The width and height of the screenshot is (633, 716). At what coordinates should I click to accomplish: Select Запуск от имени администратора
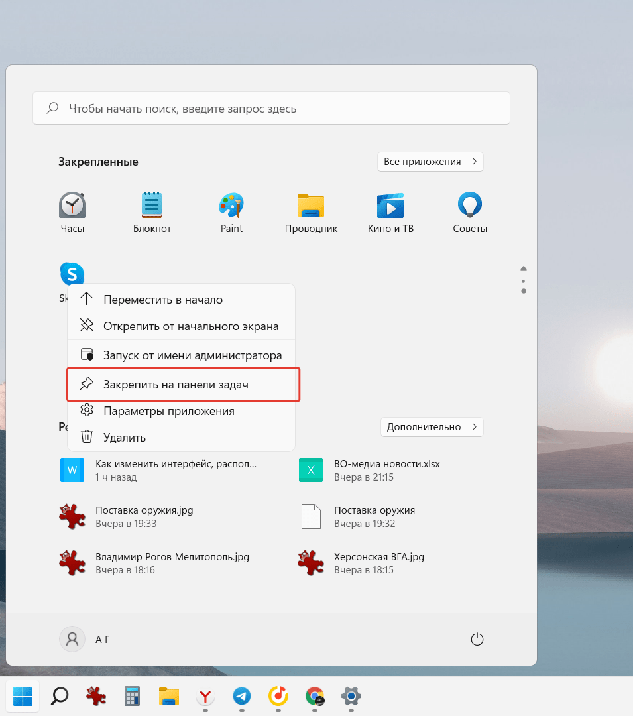[x=181, y=355]
